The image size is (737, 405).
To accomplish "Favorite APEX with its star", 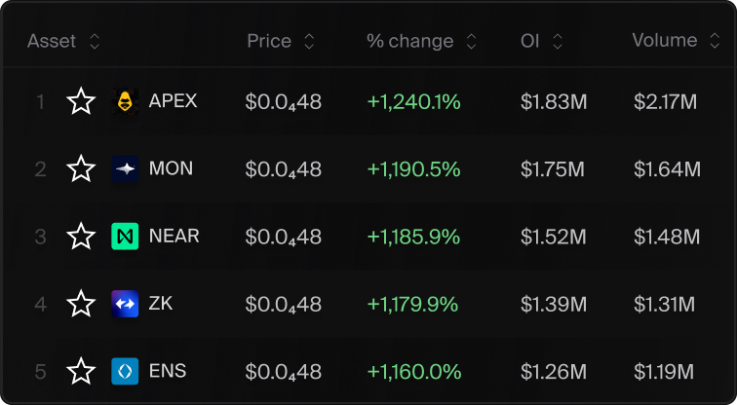I will click(x=81, y=101).
